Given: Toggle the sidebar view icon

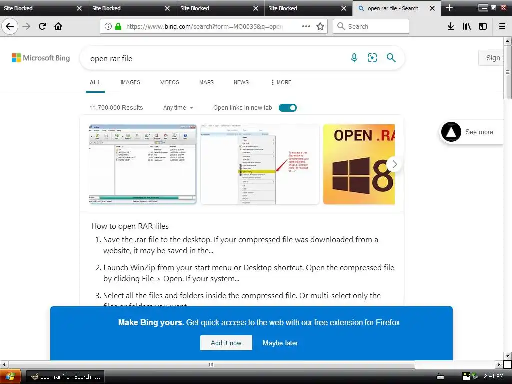Looking at the screenshot, I should coord(483,26).
